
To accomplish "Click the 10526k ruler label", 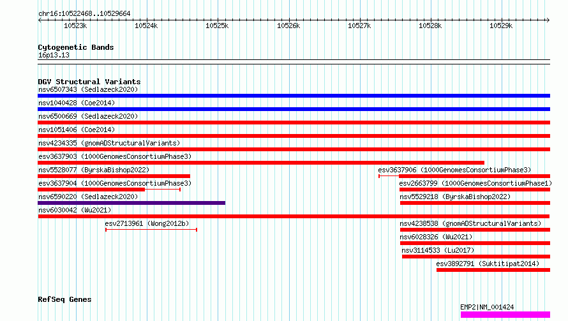I will point(288,26).
